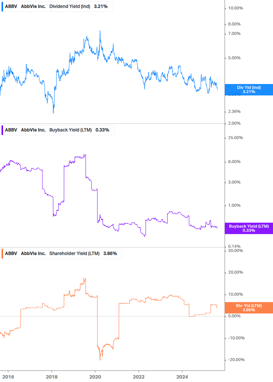Click the 25.00% tick on the buyback yield axis

[x=235, y=138]
